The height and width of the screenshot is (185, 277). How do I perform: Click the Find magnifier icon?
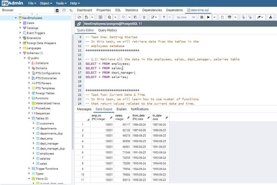click(x=109, y=17)
